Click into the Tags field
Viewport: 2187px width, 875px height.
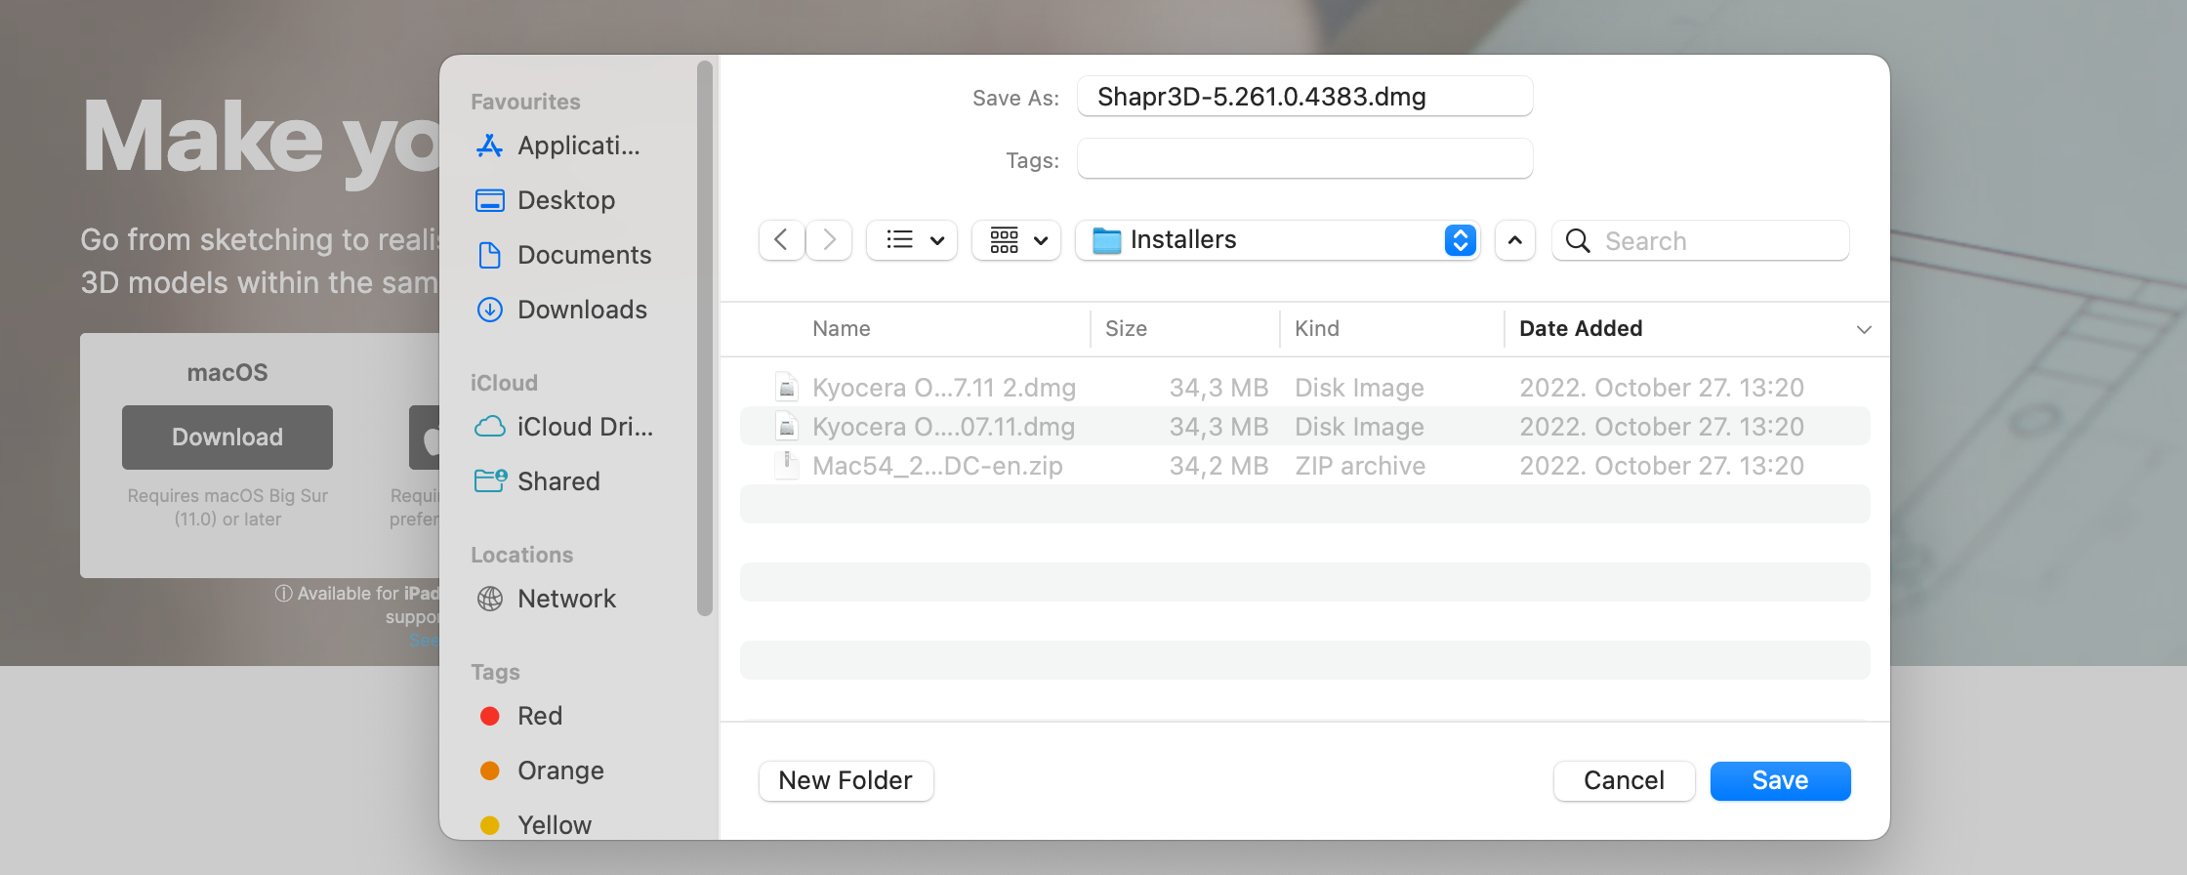click(1305, 159)
